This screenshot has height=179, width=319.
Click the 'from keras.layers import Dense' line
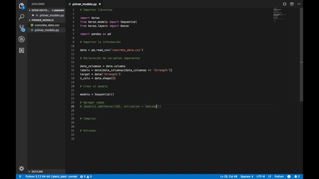pos(104,26)
